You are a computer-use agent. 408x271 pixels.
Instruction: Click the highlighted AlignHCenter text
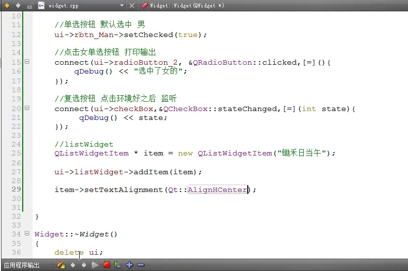click(218, 190)
